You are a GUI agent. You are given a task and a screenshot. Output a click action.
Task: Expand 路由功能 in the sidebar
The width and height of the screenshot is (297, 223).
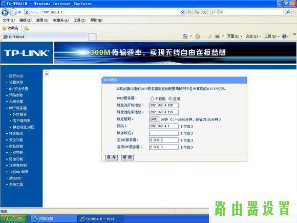pos(16,159)
